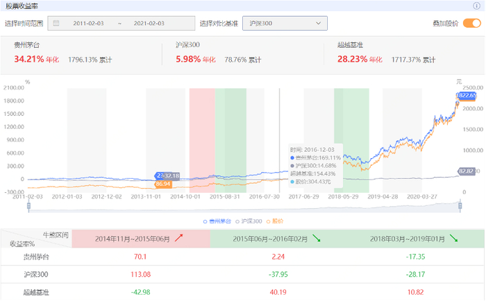Click the 34.21% 年化 return of 贵州茅台

36,59
